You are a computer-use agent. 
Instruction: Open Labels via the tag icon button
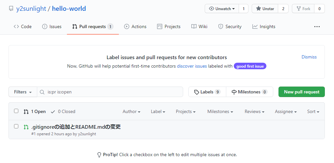207,92
